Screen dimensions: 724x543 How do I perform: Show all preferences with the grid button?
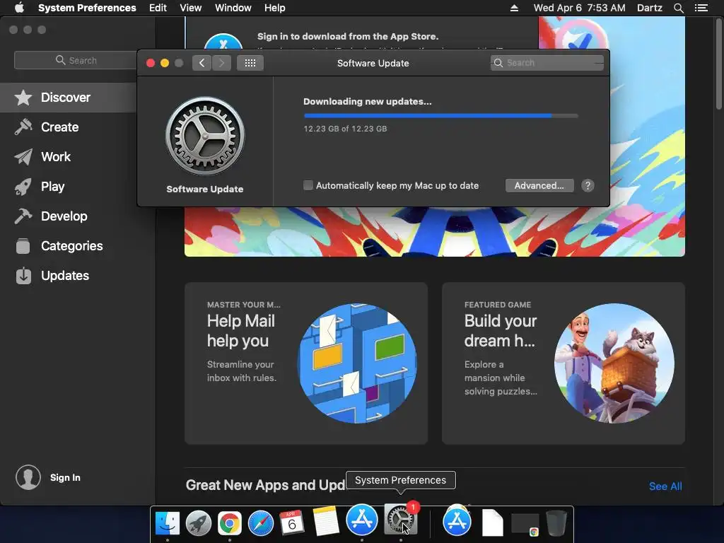250,63
